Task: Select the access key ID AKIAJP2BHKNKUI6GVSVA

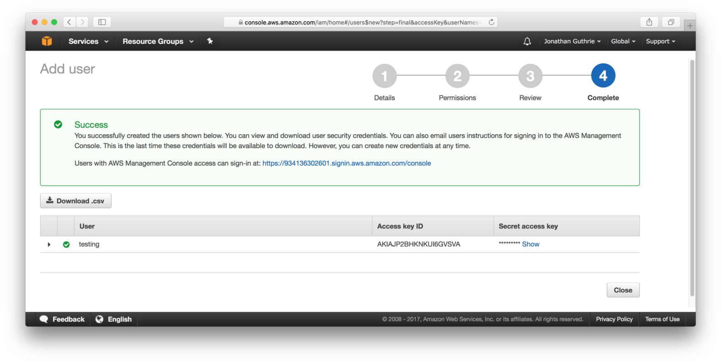Action: coord(418,244)
